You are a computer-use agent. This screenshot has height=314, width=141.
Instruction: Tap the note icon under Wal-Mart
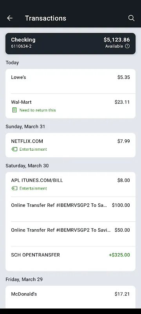click(x=14, y=110)
